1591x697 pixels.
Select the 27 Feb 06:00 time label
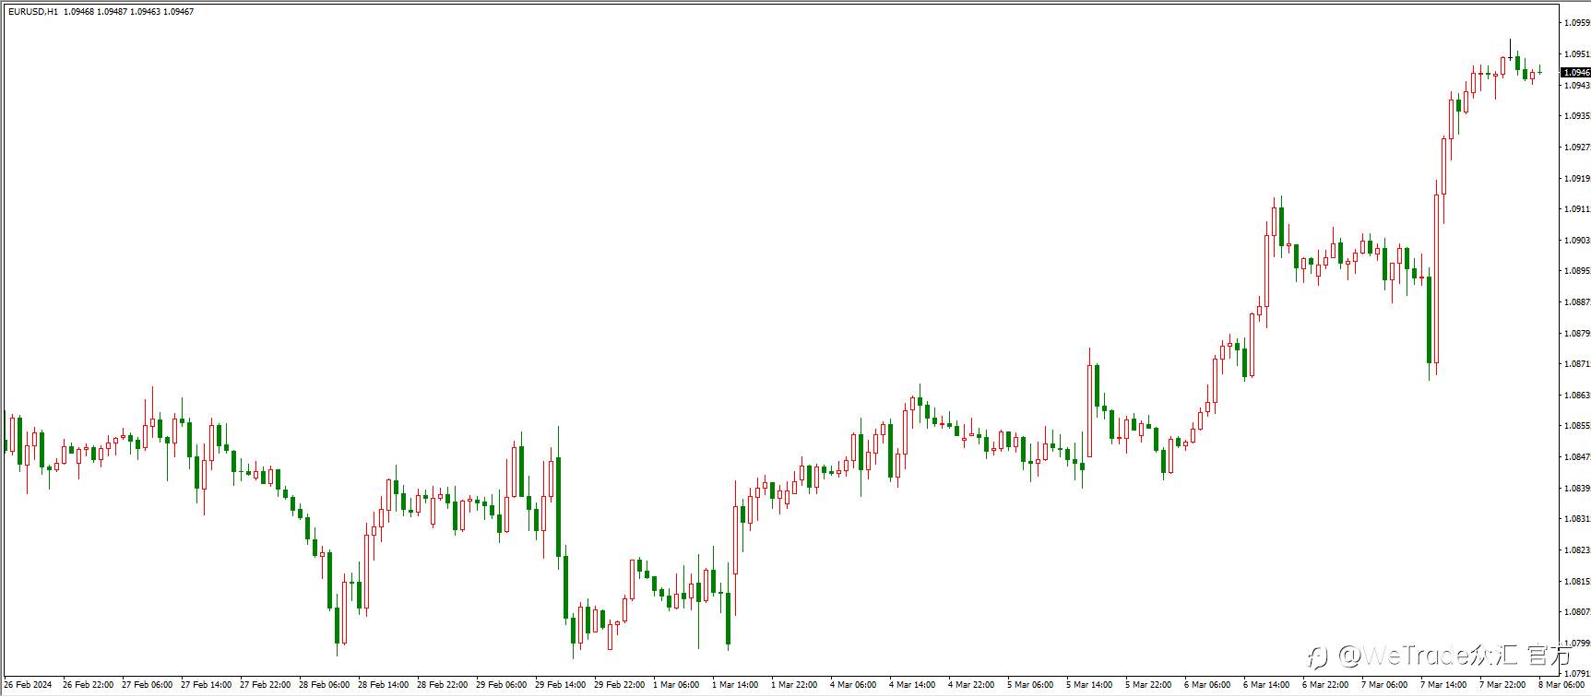147,685
